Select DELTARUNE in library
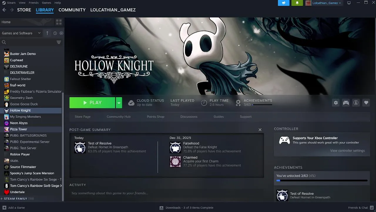Image resolution: width=376 pixels, height=212 pixels. pos(31,67)
